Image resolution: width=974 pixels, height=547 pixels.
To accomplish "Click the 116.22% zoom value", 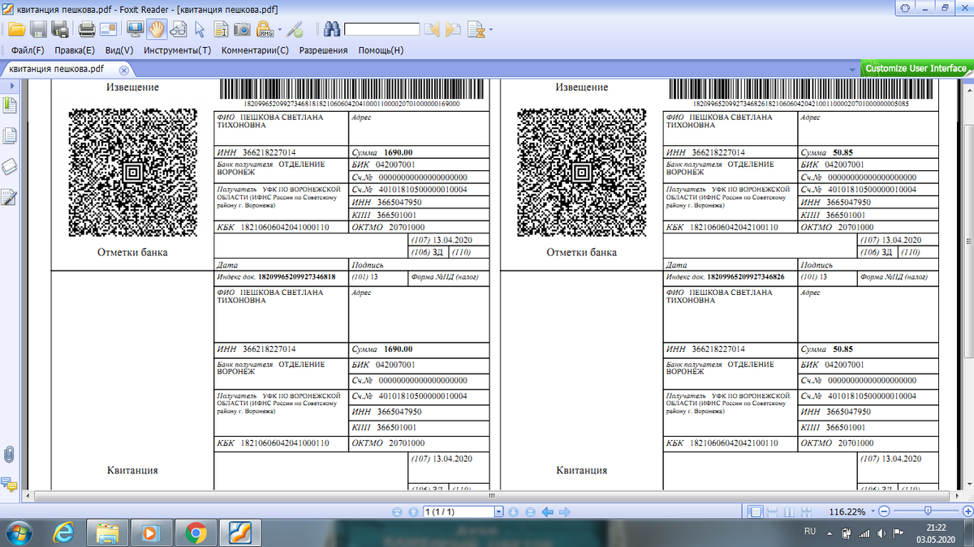I will click(847, 512).
